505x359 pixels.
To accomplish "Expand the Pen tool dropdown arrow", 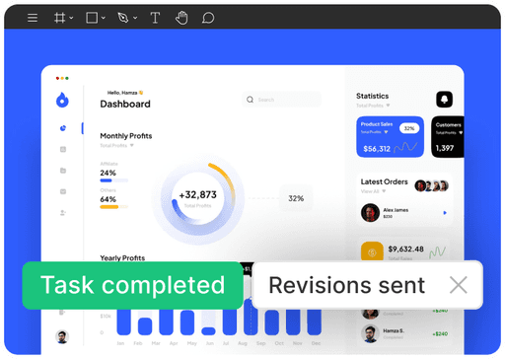I will (135, 18).
